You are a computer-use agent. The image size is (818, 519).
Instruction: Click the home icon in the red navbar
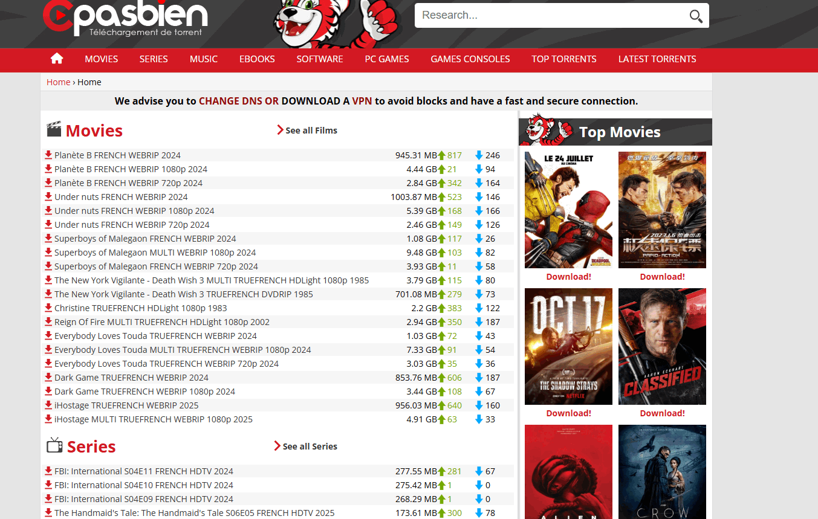pos(57,59)
